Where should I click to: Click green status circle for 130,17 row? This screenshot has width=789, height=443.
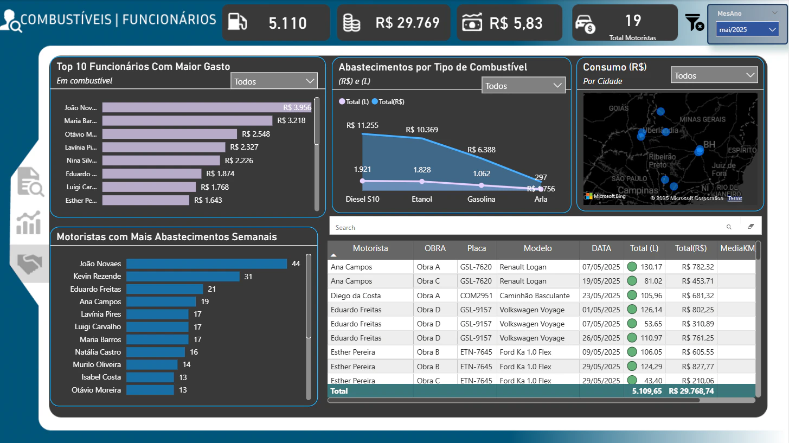point(632,267)
